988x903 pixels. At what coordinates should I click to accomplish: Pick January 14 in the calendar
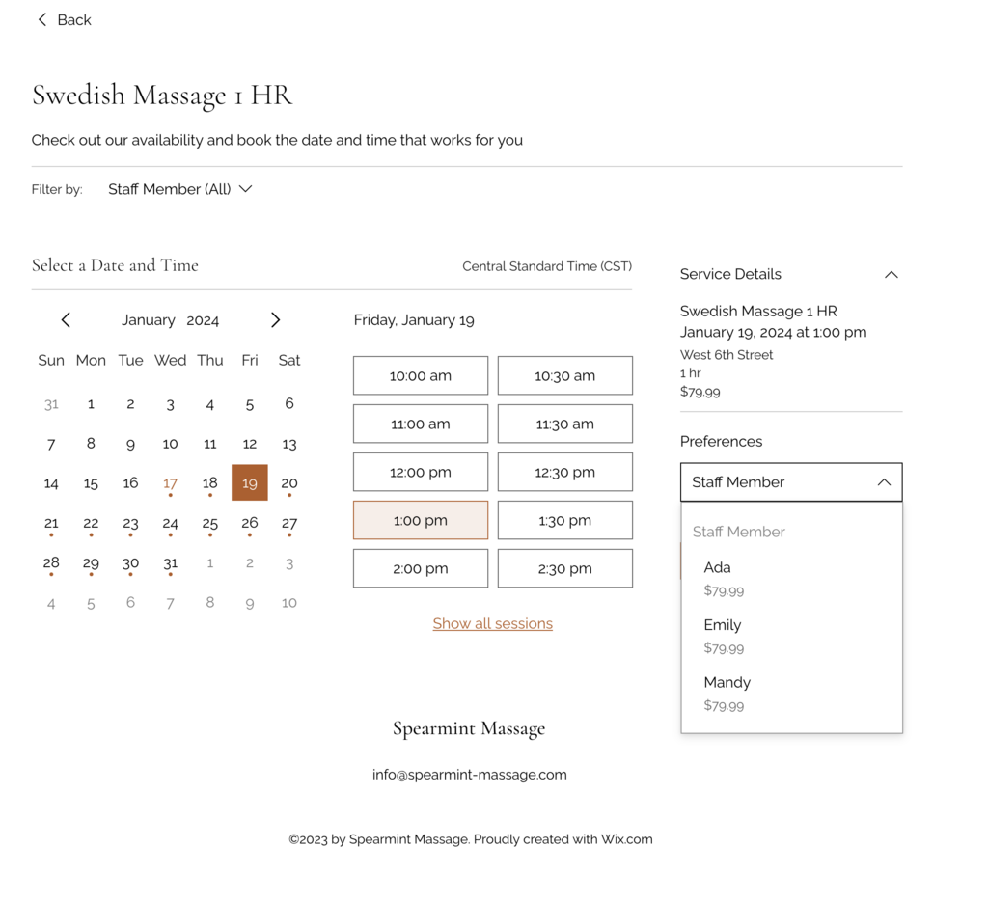click(51, 483)
